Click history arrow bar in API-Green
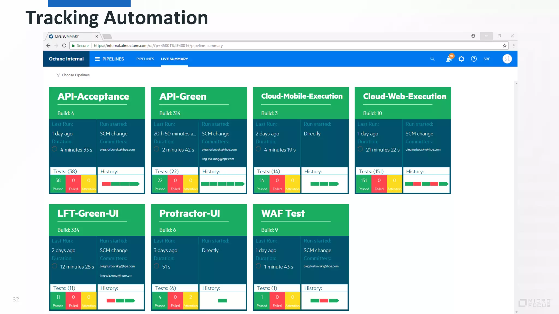559x314 pixels. (x=239, y=184)
